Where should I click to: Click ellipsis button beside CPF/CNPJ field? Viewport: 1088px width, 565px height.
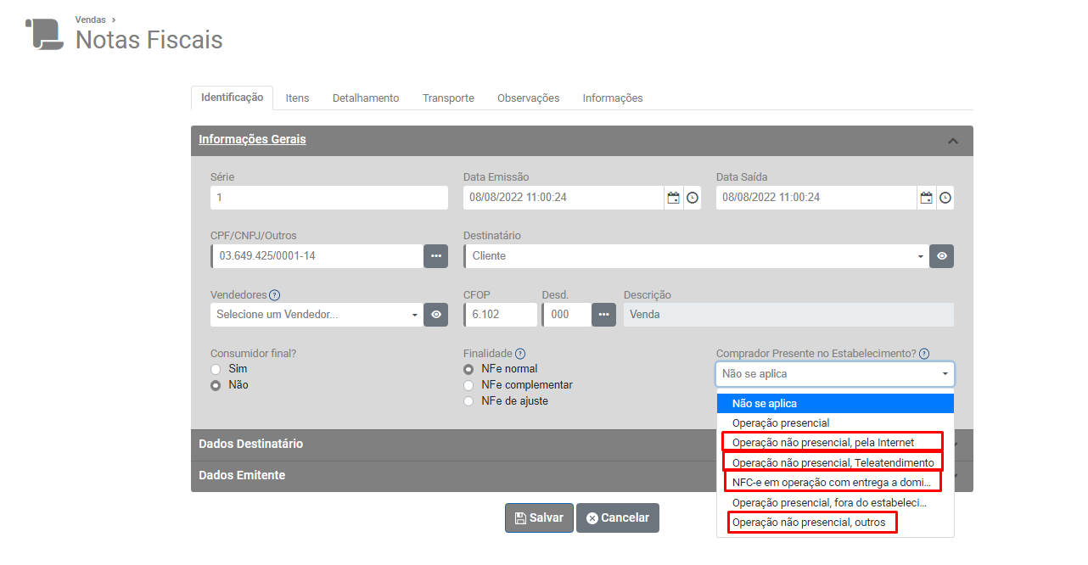[435, 255]
